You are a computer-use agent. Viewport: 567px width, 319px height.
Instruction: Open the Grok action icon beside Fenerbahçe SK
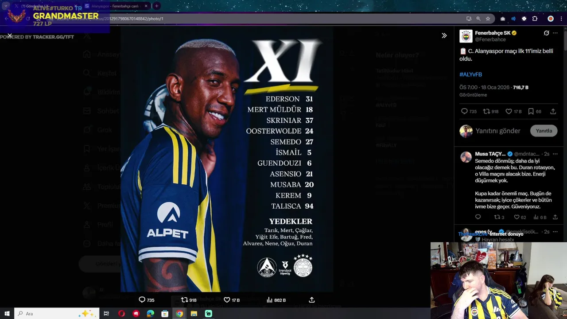coord(546,33)
